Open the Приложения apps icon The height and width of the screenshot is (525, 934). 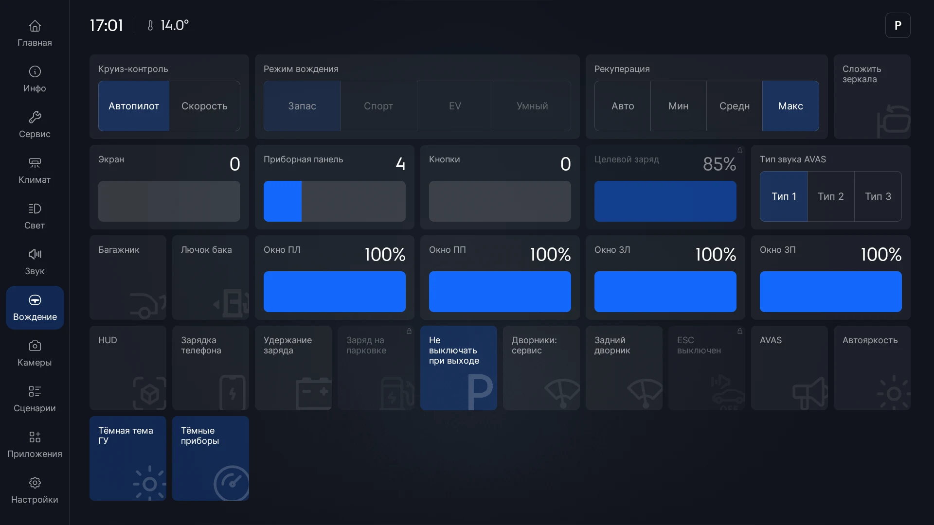click(x=35, y=437)
